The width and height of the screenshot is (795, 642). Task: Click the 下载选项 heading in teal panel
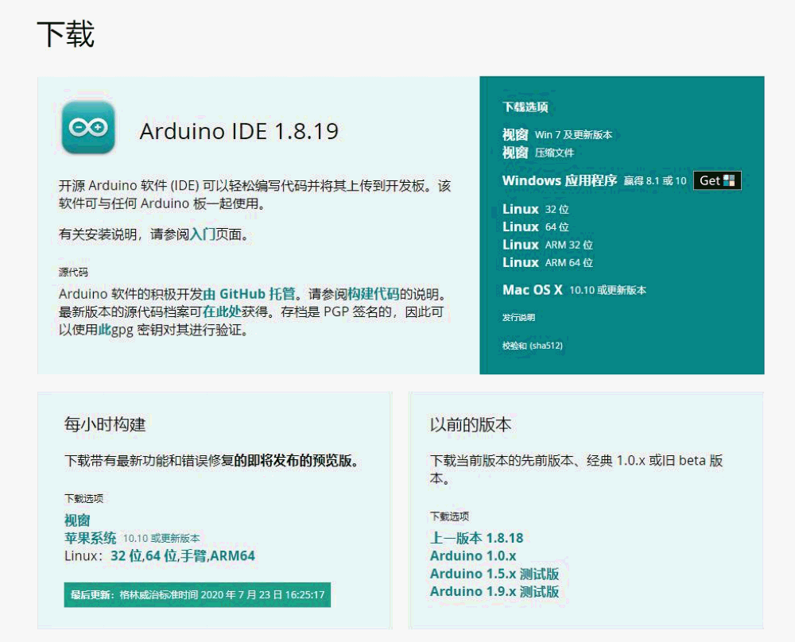click(525, 107)
